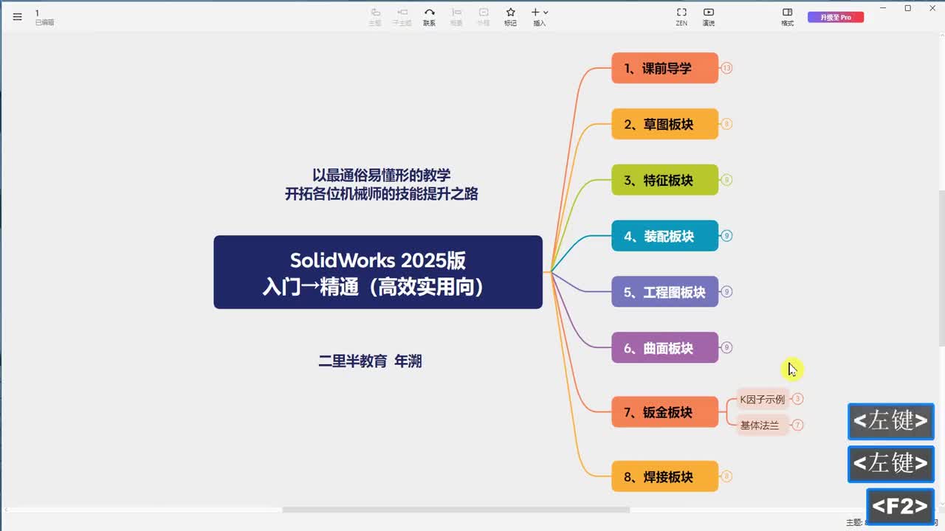This screenshot has width=945, height=531.
Task: Select the 概要 summary tool
Action: 456,16
